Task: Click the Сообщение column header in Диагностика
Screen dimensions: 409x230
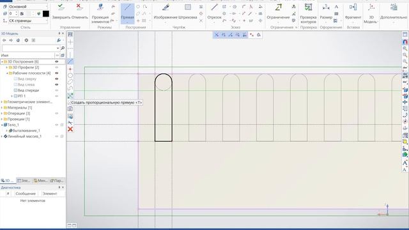Action: click(26, 194)
